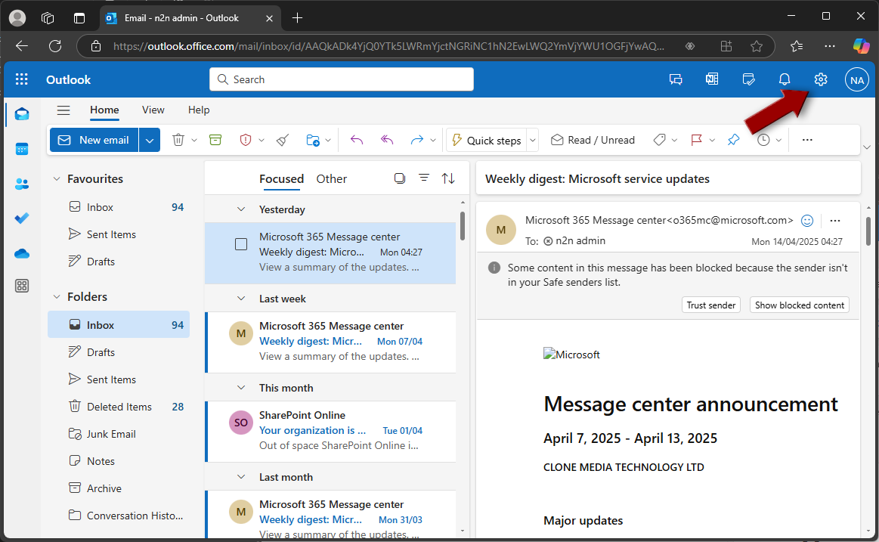Archive the selected message
This screenshot has height=542, width=879.
[215, 140]
